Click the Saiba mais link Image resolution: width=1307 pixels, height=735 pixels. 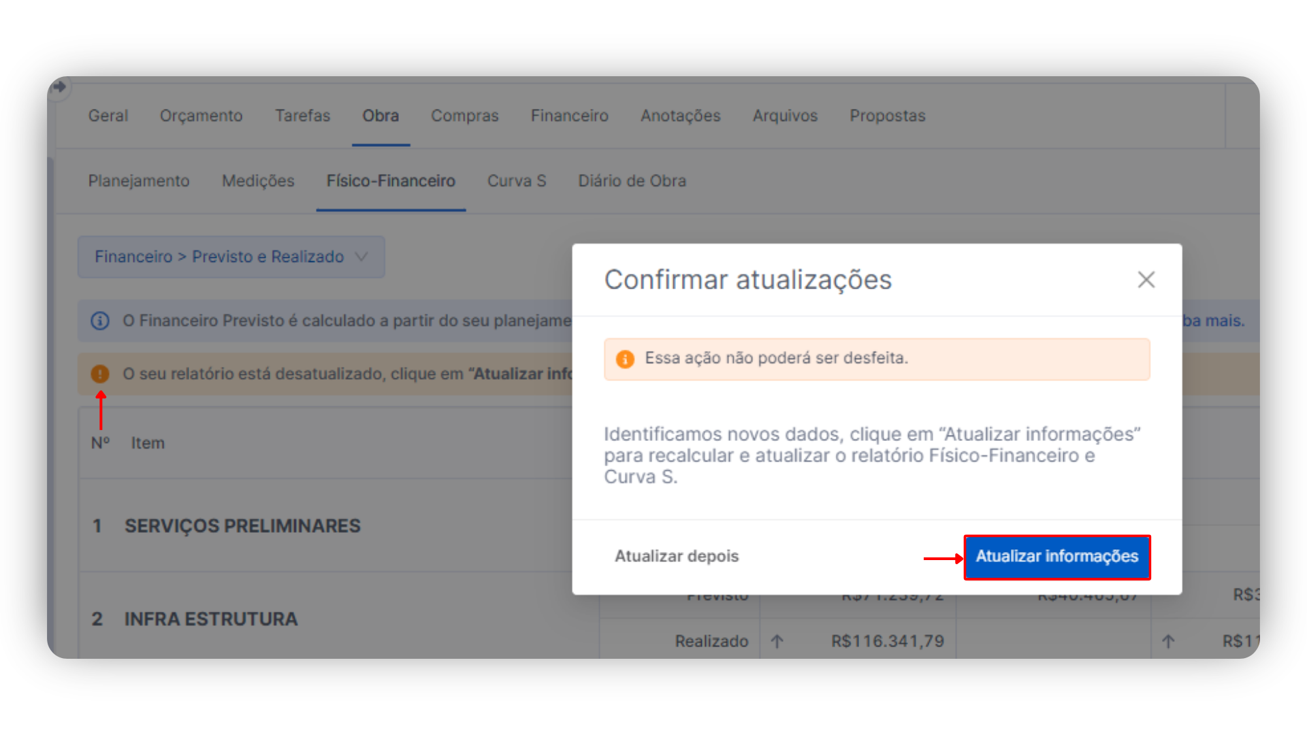tap(1215, 321)
